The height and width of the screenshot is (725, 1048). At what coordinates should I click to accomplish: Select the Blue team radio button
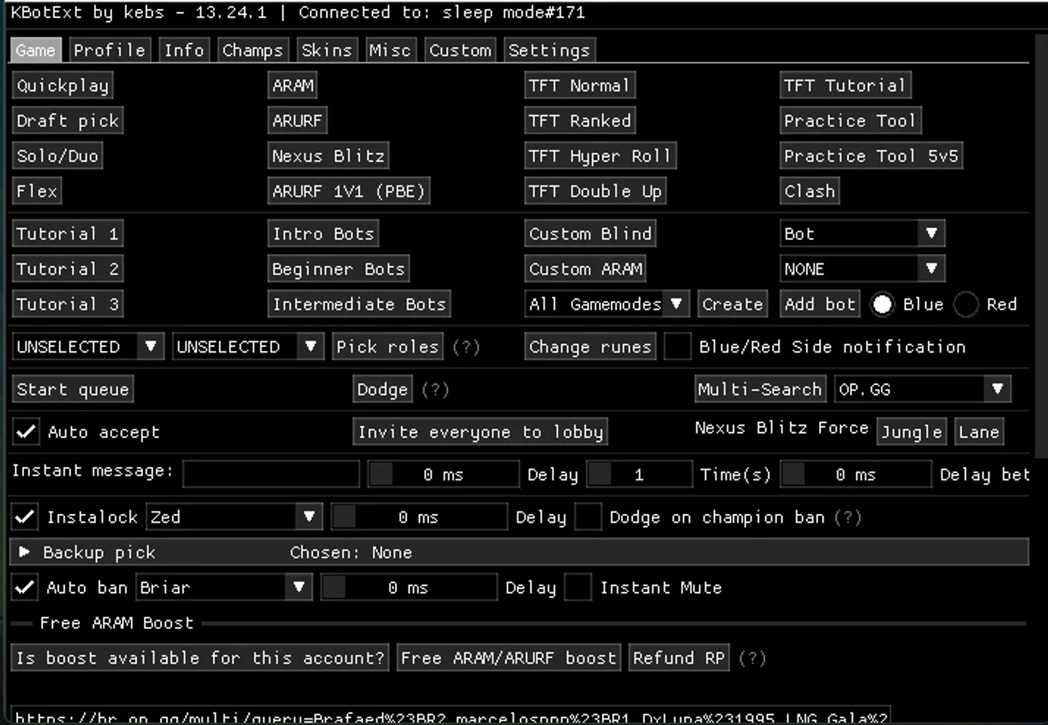[882, 304]
